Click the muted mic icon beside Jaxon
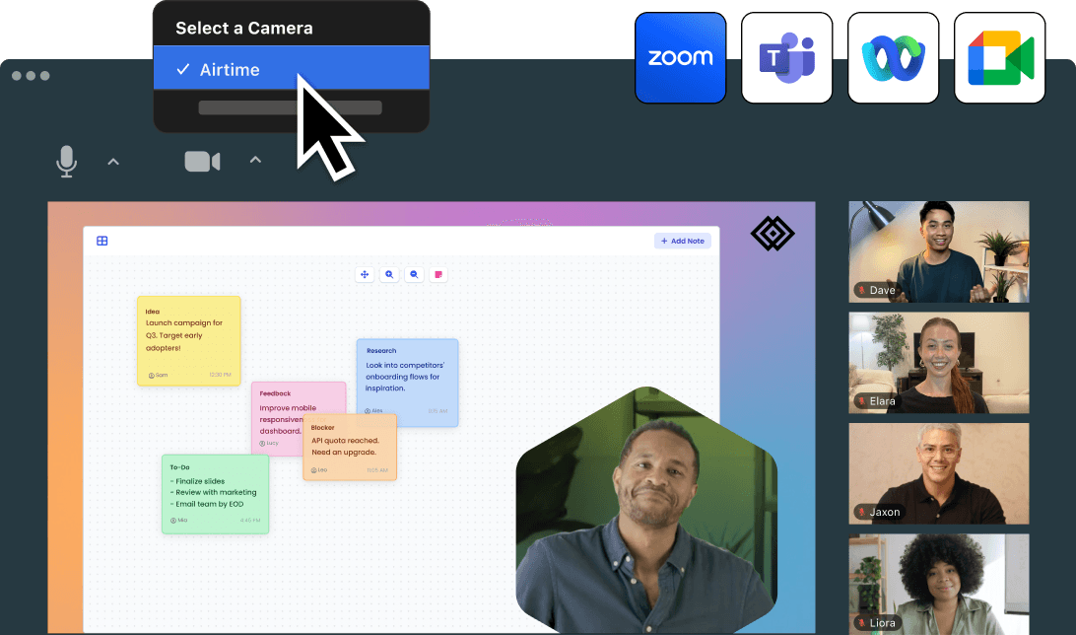Screen dimensions: 1076x635 coord(862,512)
